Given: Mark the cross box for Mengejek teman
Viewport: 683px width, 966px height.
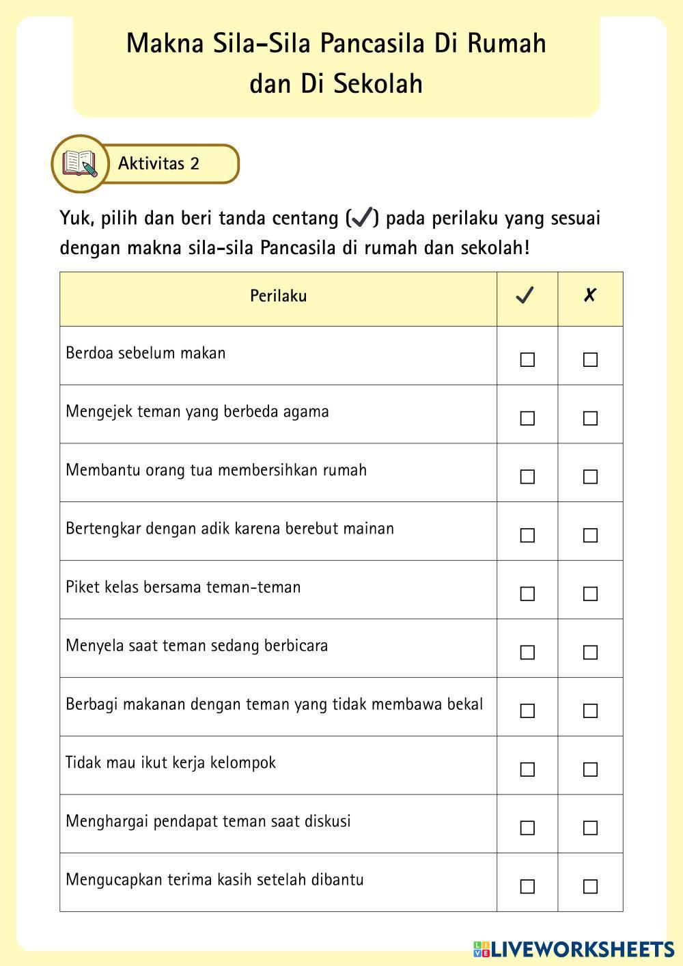Looking at the screenshot, I should click(x=590, y=418).
